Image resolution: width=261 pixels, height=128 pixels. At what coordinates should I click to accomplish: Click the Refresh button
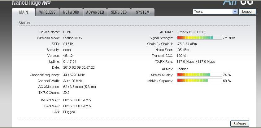click(239, 124)
